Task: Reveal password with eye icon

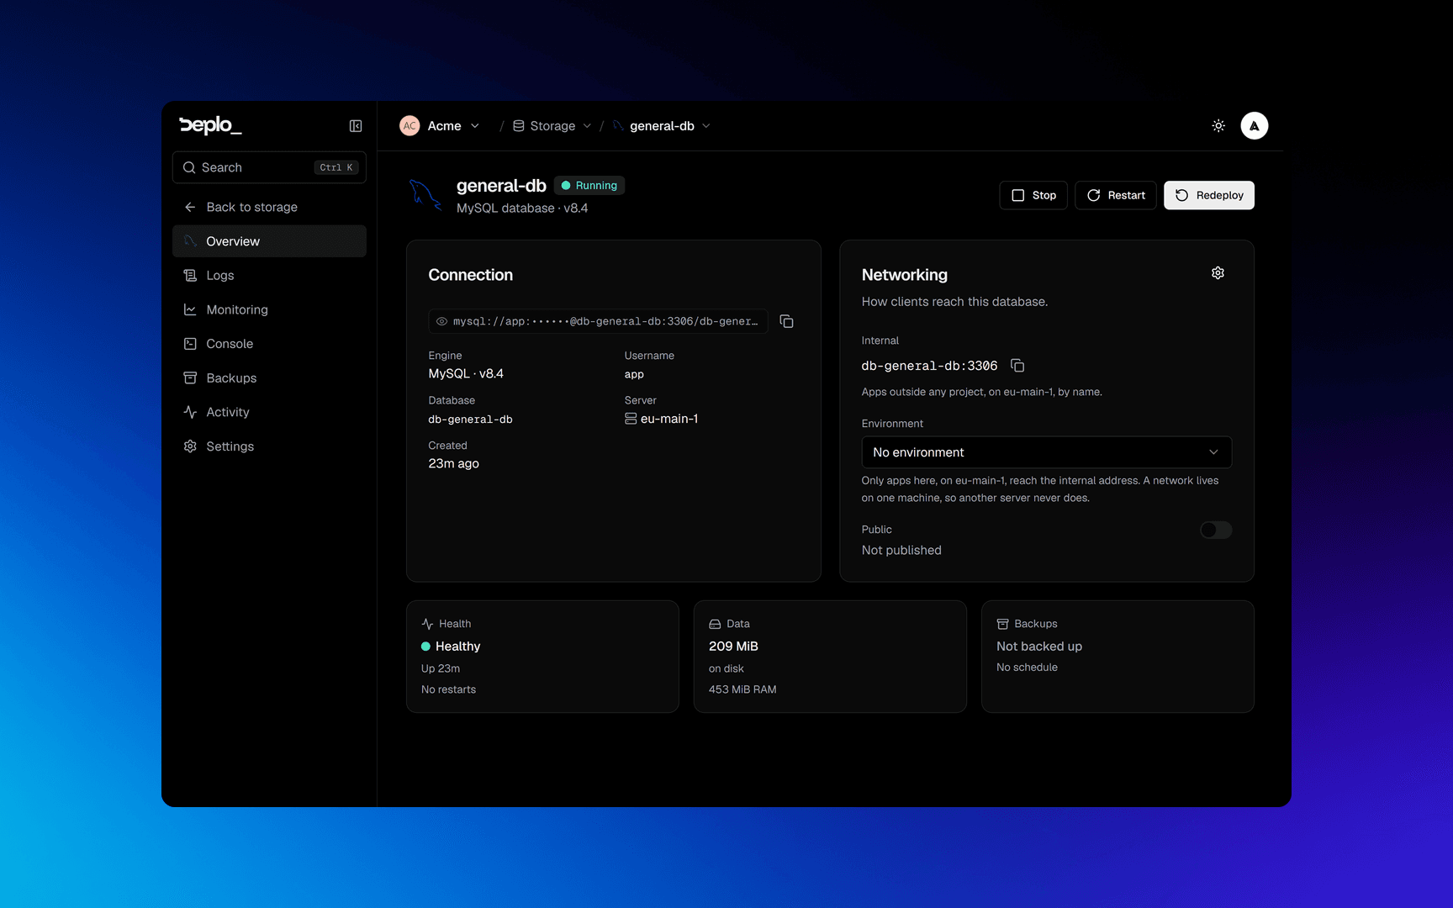Action: coord(441,321)
